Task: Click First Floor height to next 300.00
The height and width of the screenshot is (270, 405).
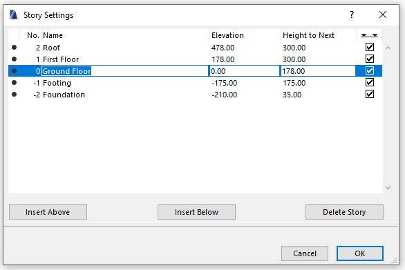Action: point(294,59)
